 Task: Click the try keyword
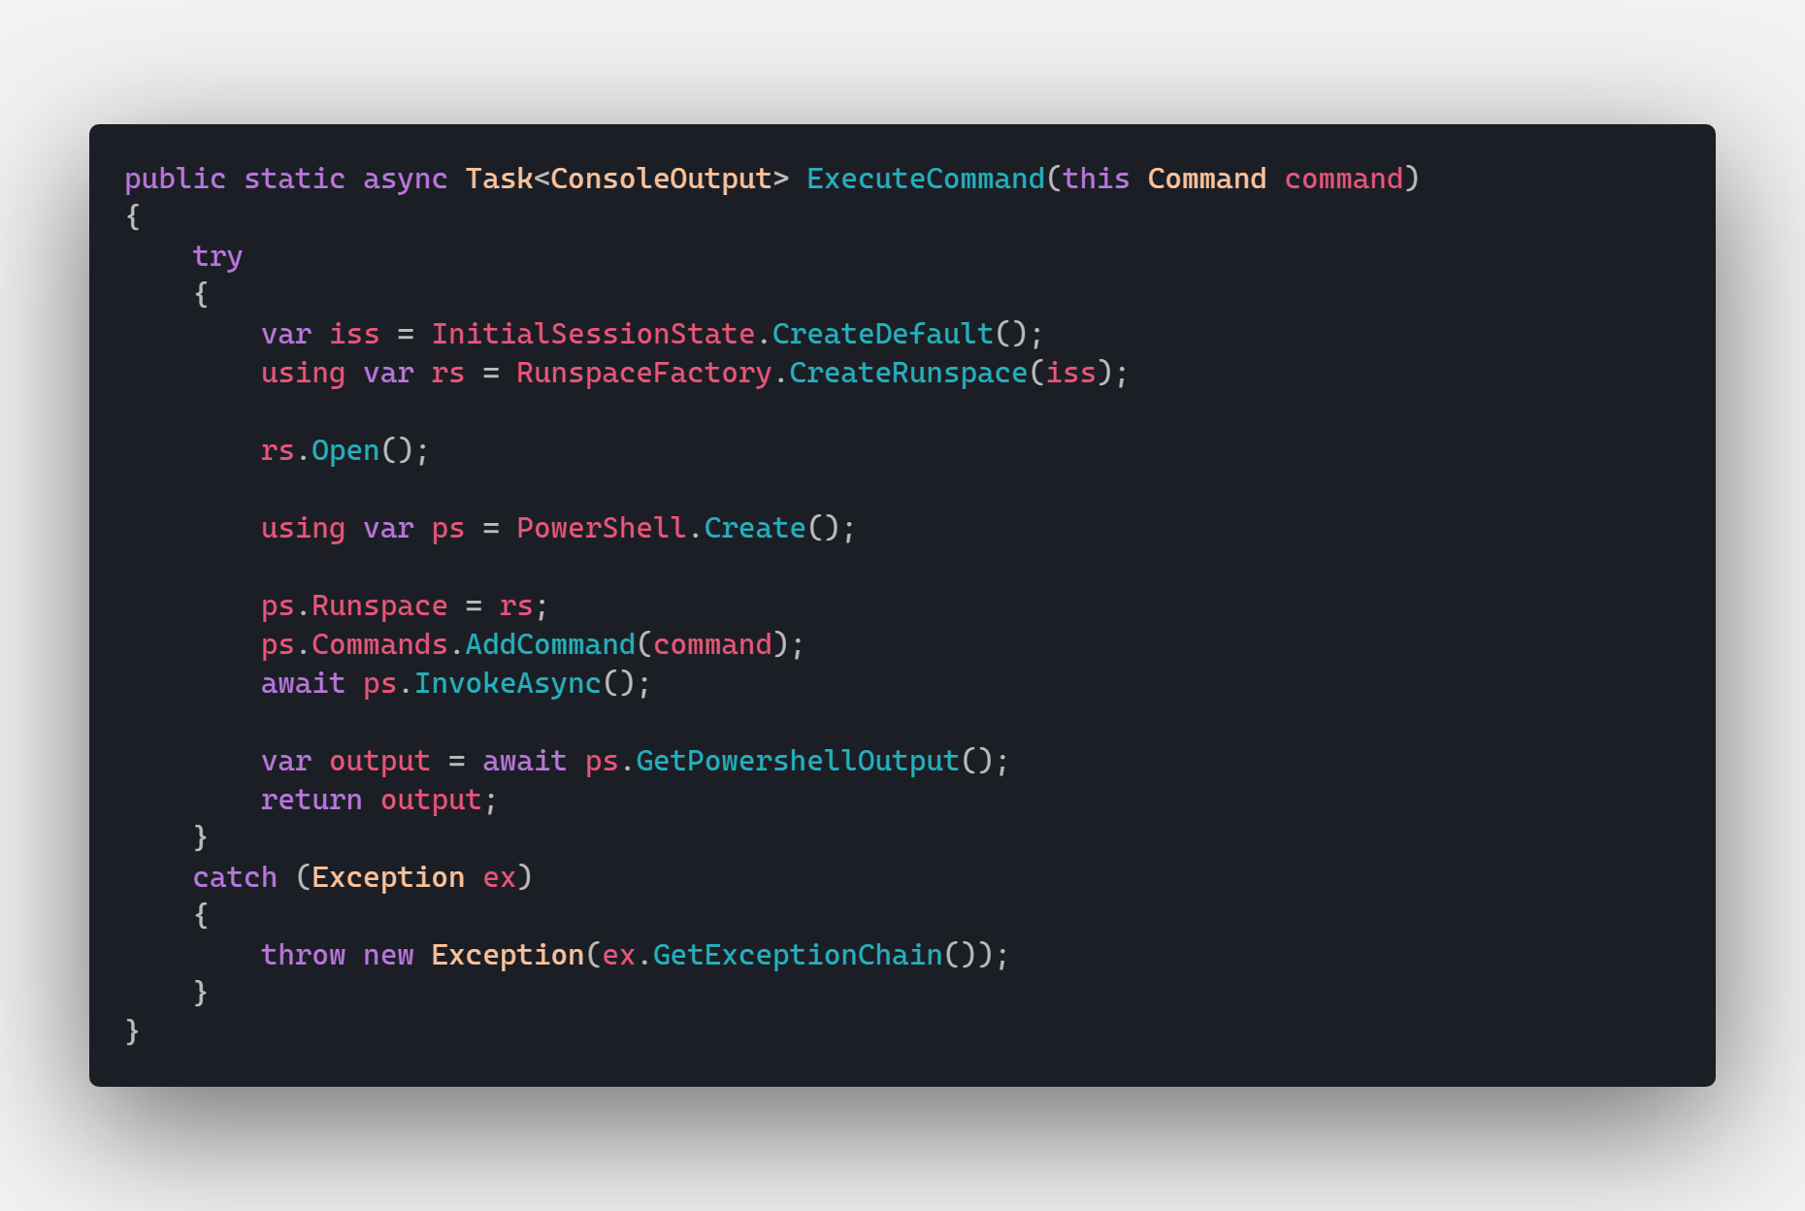point(217,257)
